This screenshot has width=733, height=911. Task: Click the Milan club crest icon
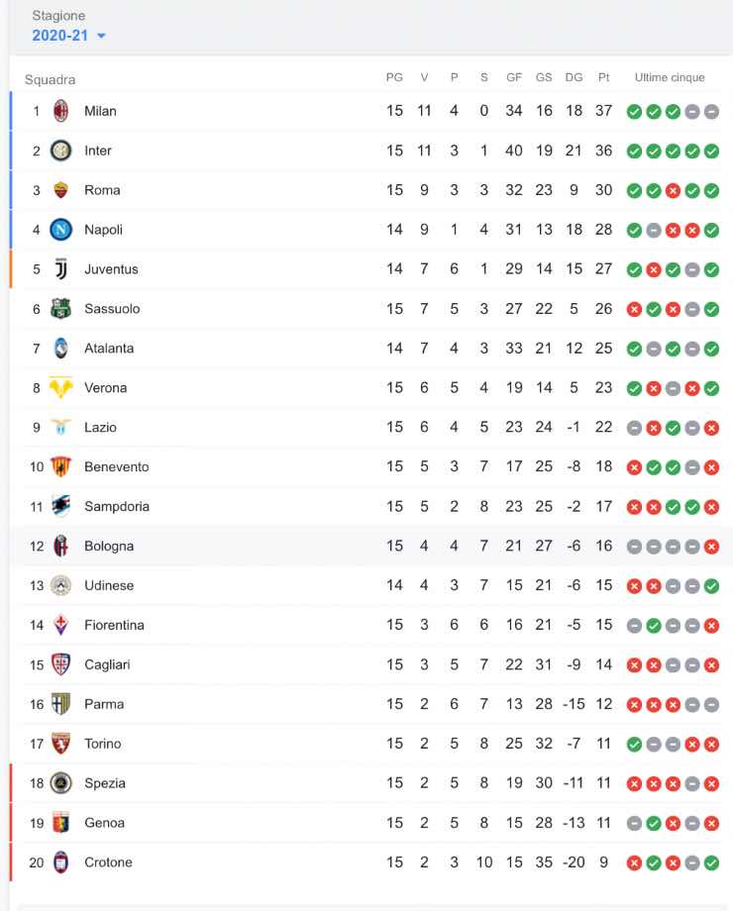pos(61,111)
